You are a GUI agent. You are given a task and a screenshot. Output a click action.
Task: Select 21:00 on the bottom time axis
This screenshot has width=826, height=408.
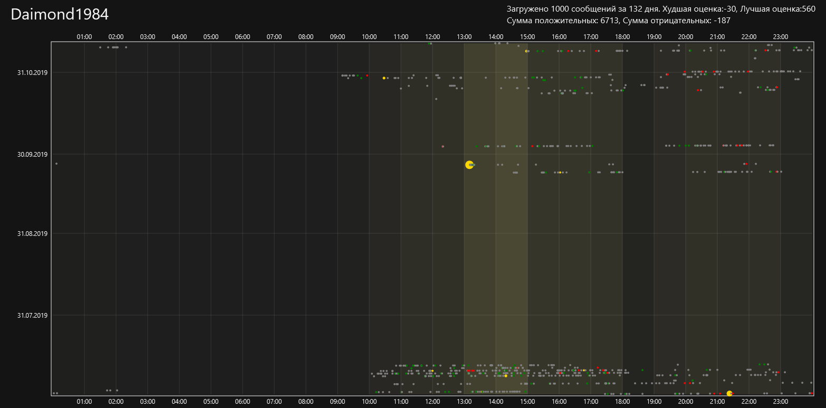click(x=717, y=402)
